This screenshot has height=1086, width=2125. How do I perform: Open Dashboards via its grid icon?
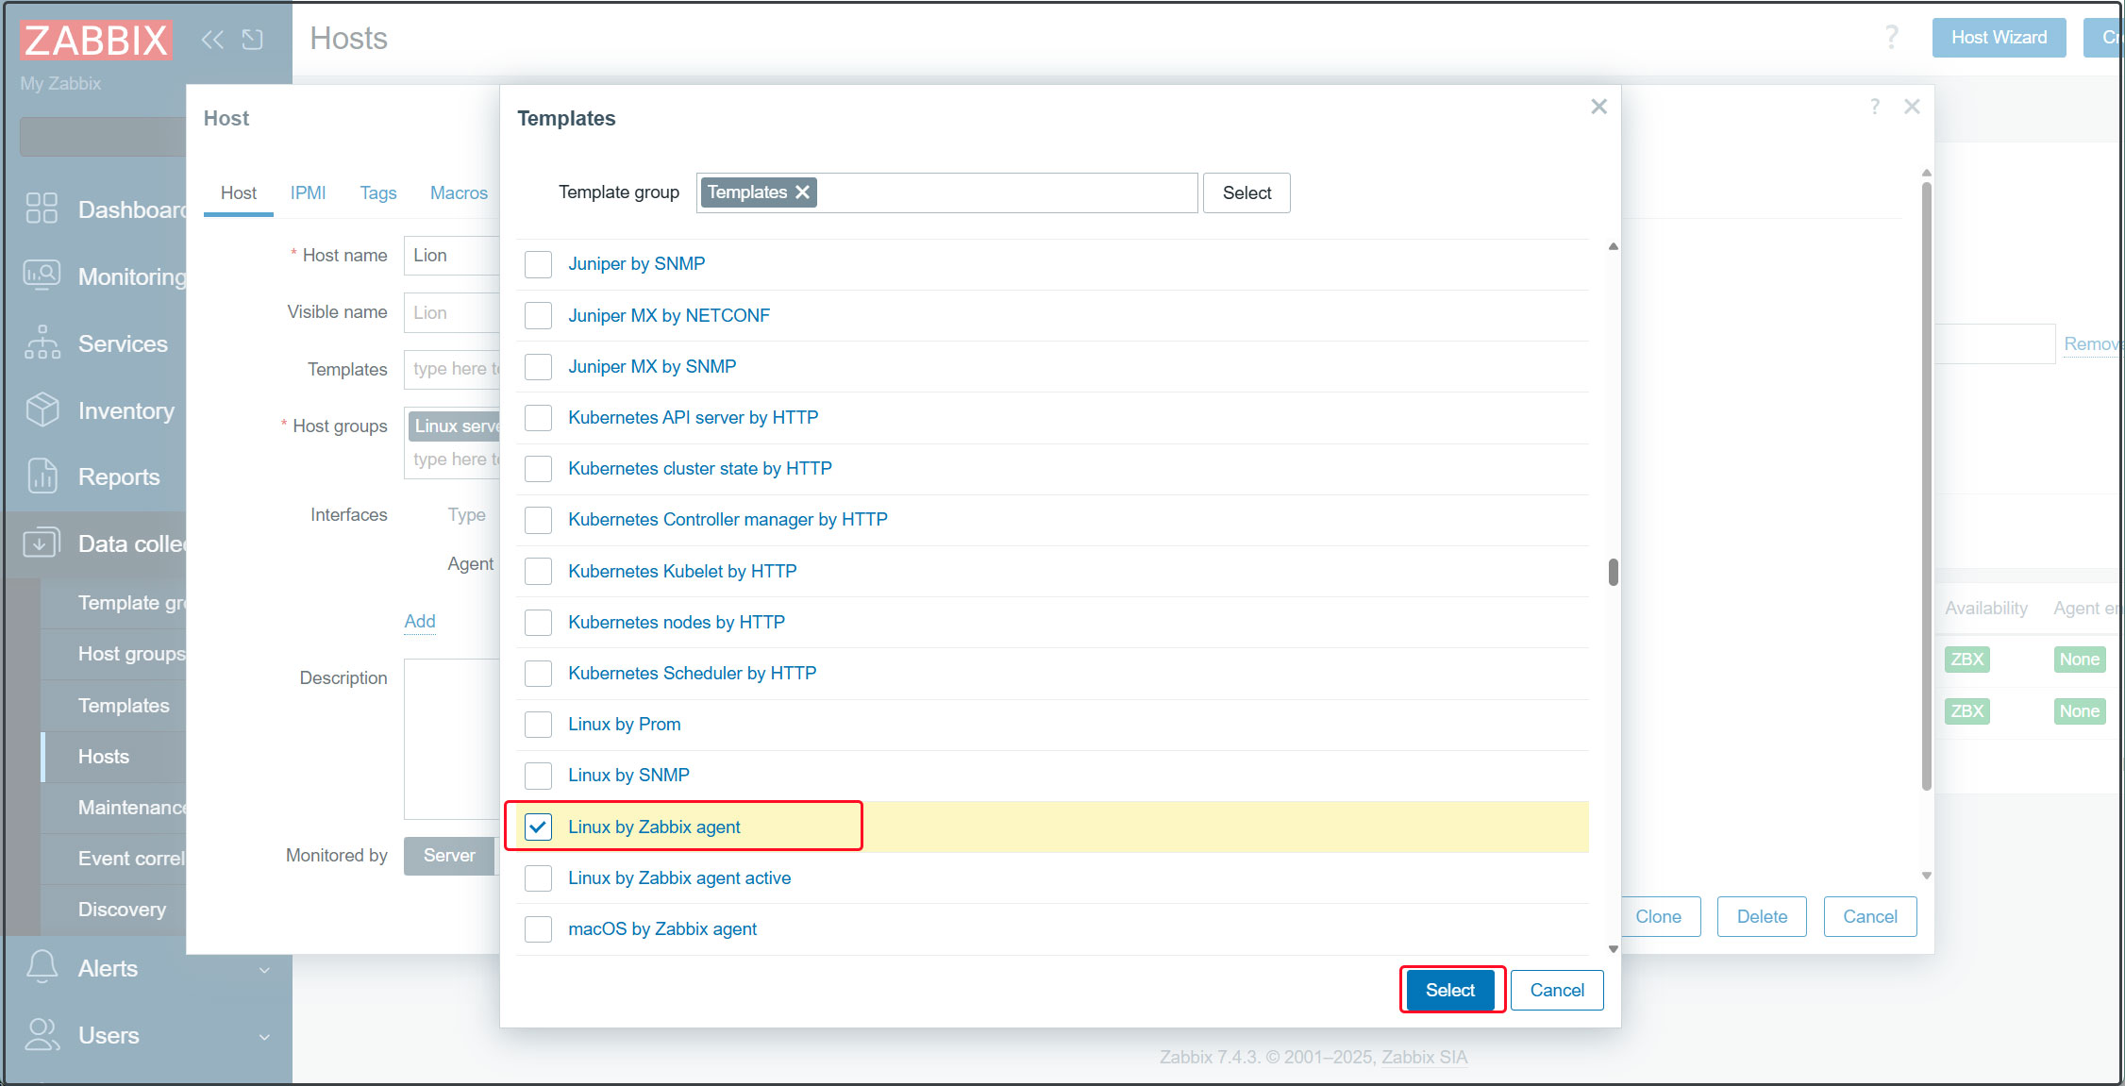click(42, 209)
